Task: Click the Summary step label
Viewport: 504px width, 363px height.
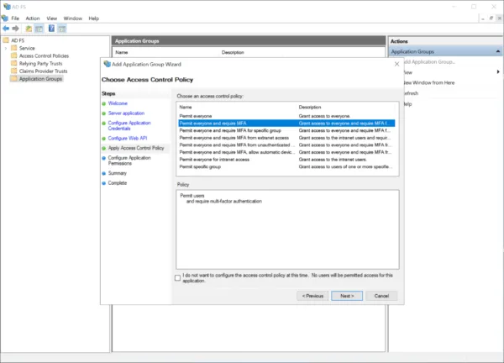Action: point(118,173)
